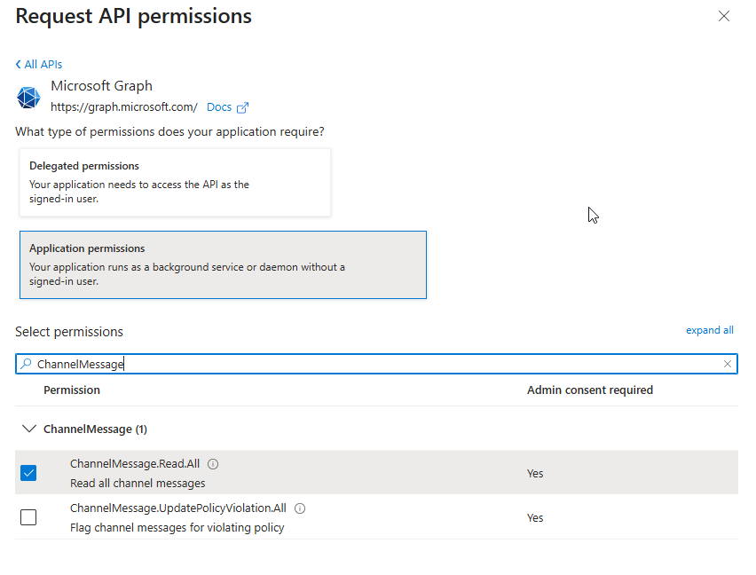The height and width of the screenshot is (575, 756).
Task: Open the Docs link
Action: 218,107
